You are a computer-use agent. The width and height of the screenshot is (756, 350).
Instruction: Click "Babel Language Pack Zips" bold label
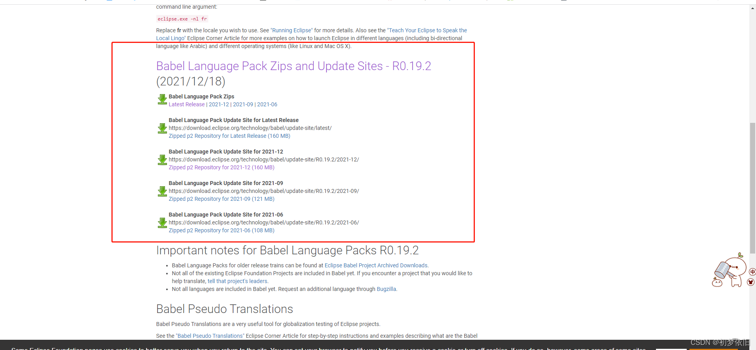(202, 96)
